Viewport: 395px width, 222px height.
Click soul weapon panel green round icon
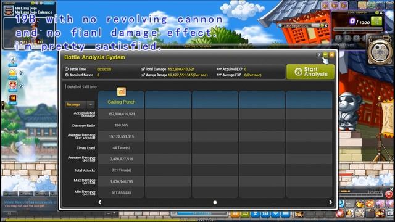377,12
